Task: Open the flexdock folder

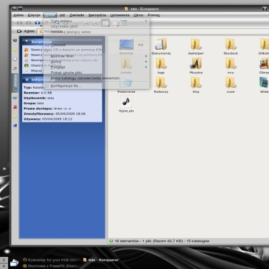Action: tap(231, 46)
